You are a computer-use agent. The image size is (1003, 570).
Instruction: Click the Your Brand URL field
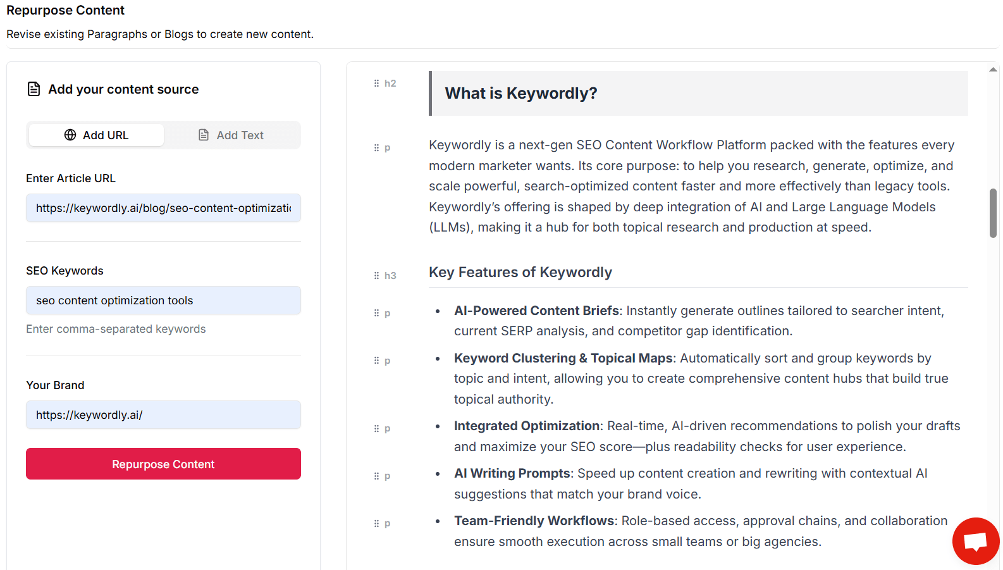click(163, 414)
